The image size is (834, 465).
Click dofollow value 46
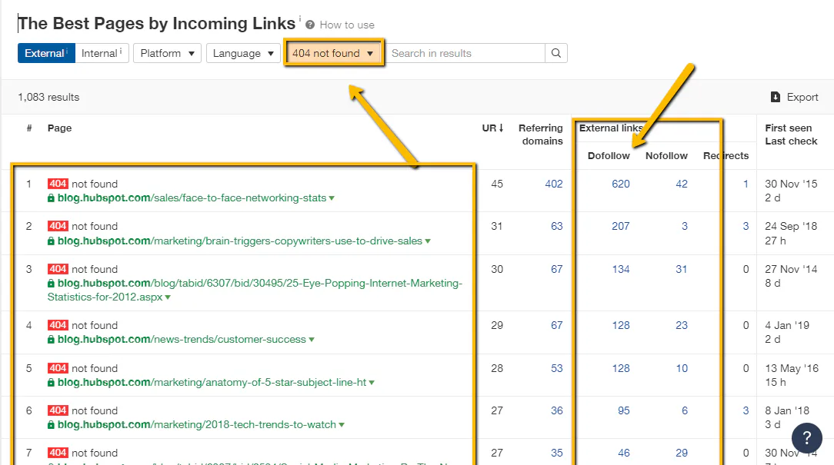(624, 453)
